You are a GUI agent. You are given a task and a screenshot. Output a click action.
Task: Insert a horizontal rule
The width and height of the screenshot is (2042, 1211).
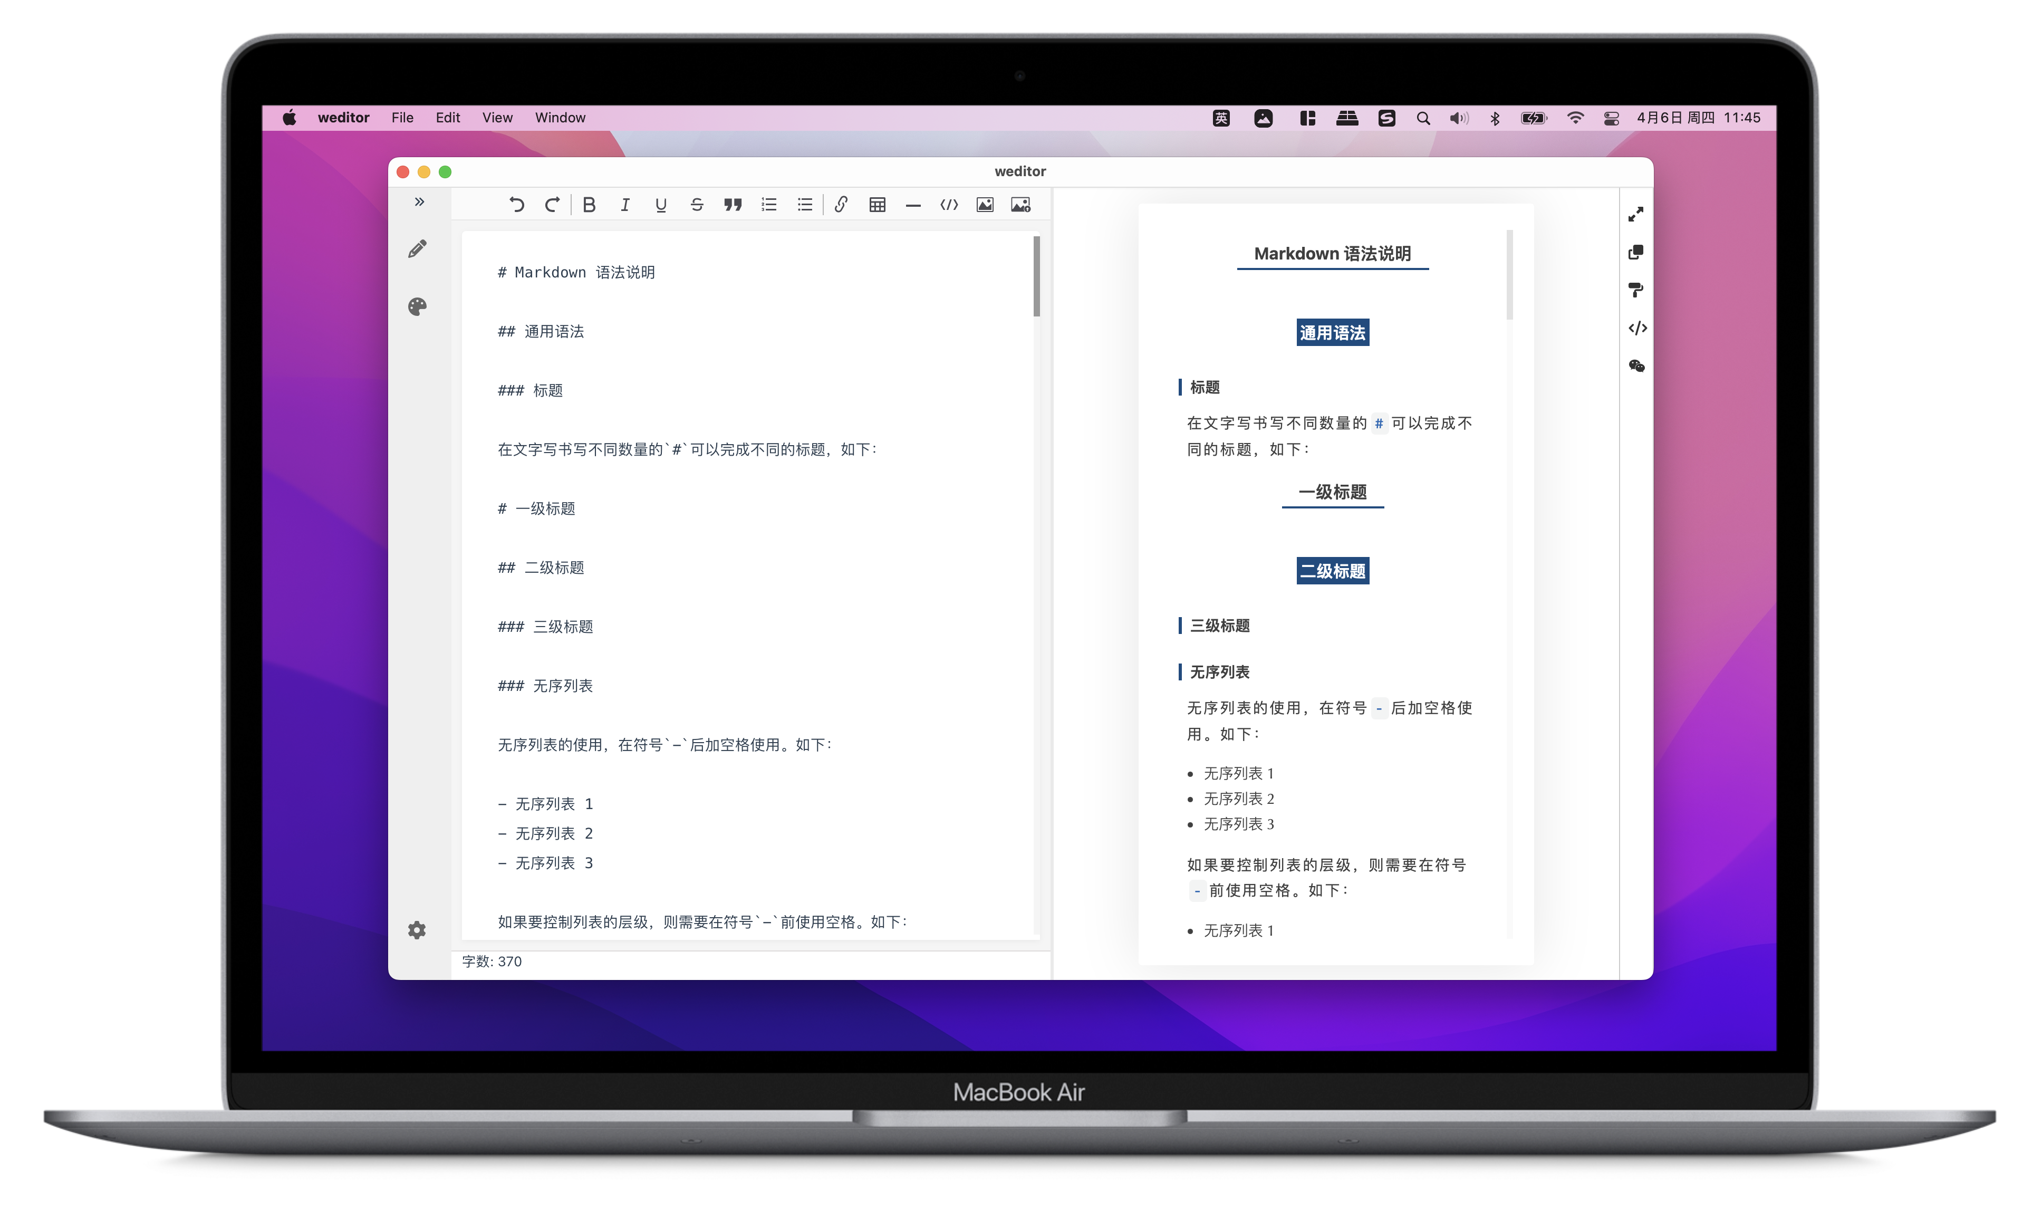(x=914, y=206)
